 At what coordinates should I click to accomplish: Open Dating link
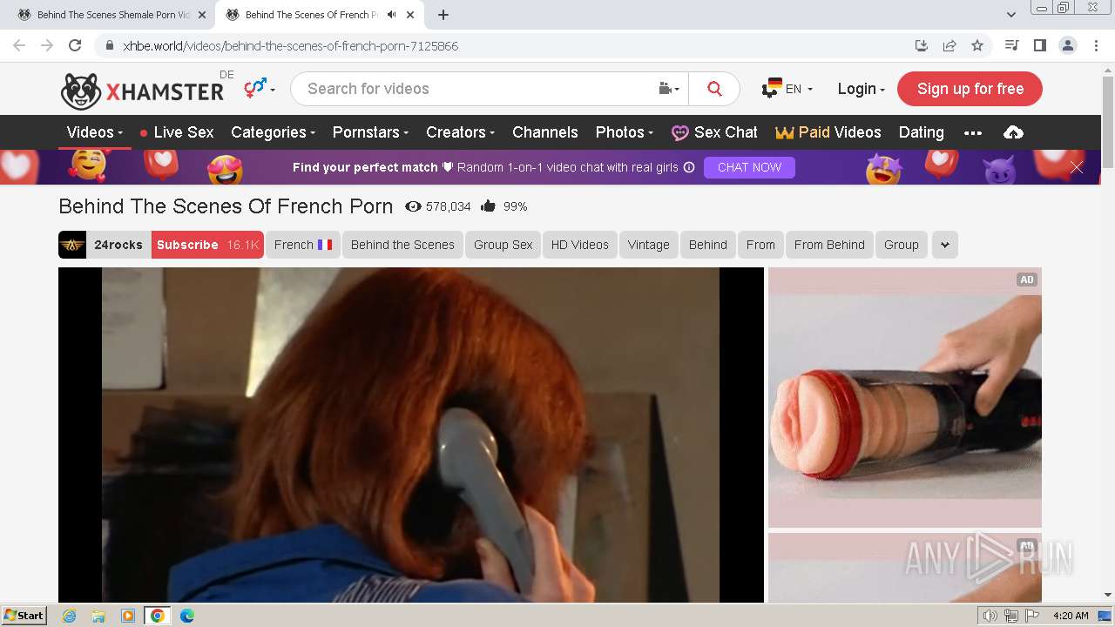(x=921, y=132)
